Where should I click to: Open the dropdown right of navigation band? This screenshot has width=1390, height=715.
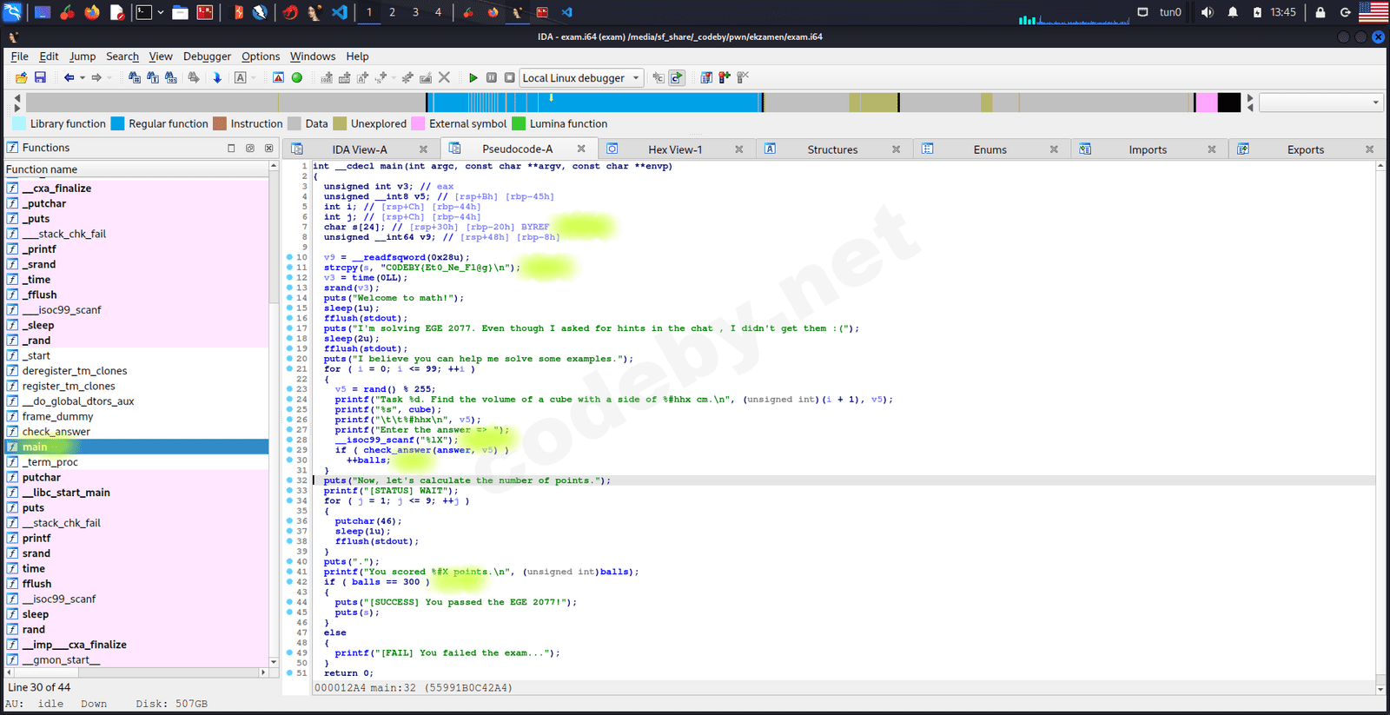point(1375,103)
